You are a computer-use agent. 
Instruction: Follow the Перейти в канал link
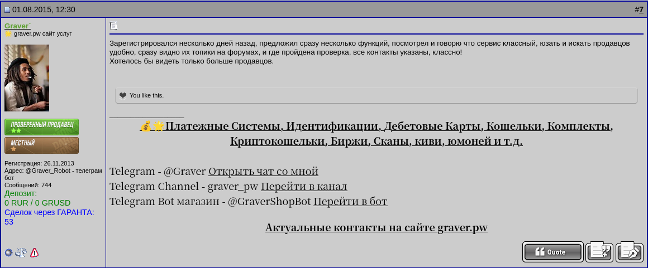304,186
